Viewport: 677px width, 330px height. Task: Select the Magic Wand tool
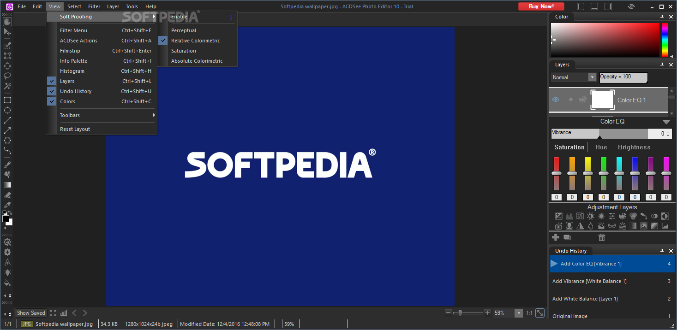point(7,86)
